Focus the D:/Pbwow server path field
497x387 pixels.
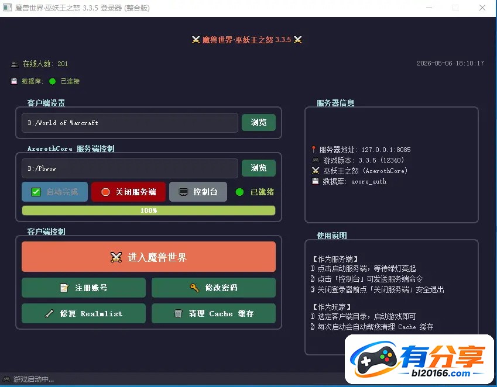(x=129, y=168)
